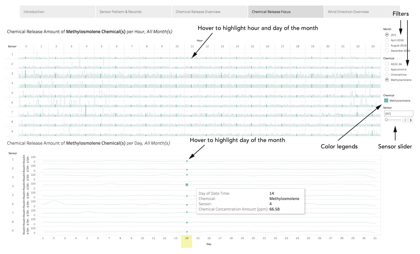Switch to Sensor Pattern & Records tab
Image resolution: width=420 pixels, height=254 pixels.
pos(134,12)
